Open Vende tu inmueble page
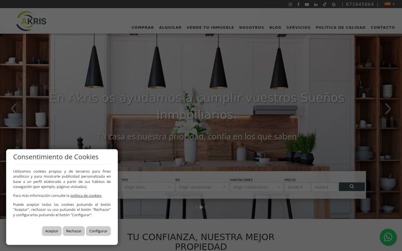 pyautogui.click(x=210, y=27)
